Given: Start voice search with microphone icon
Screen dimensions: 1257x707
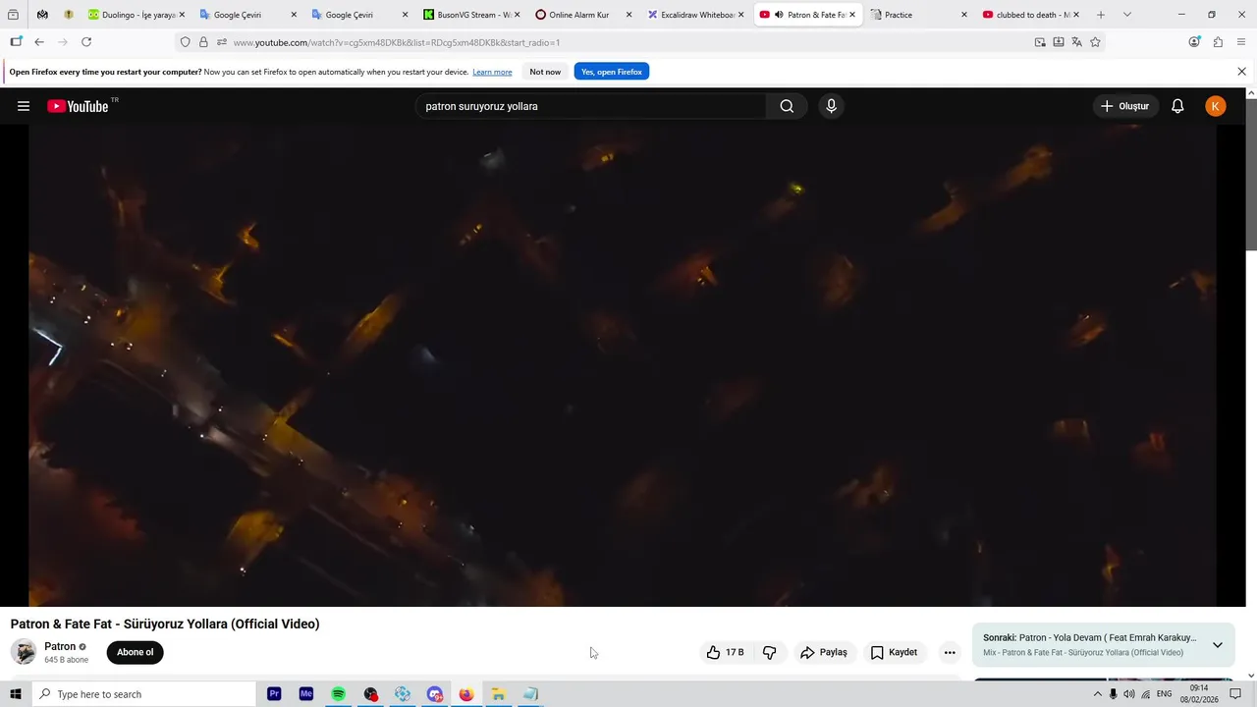Looking at the screenshot, I should (x=831, y=106).
